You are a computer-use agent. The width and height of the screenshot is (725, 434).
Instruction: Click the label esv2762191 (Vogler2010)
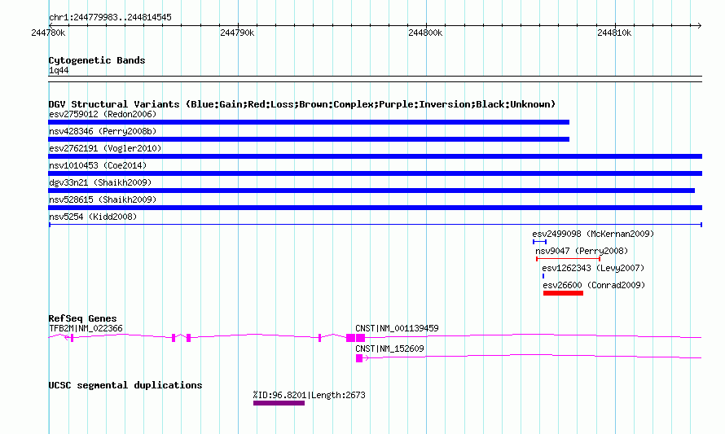tap(105, 148)
